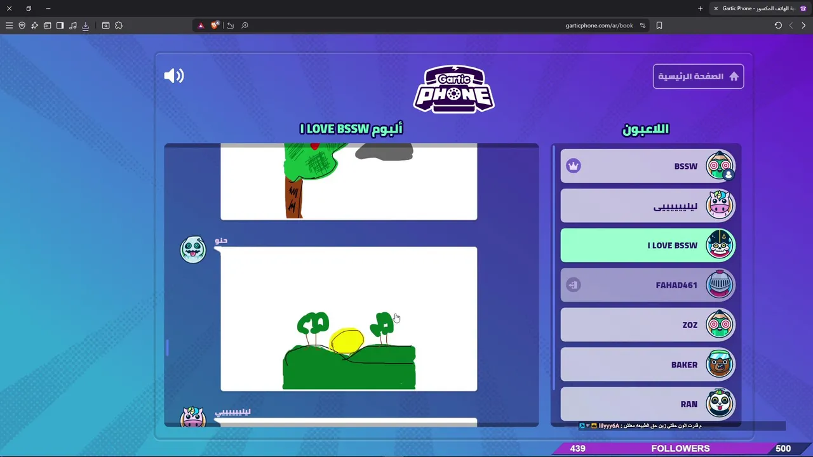Click the captain avatar of I LOVE BSSW
The width and height of the screenshot is (813, 457).
[x=720, y=245]
